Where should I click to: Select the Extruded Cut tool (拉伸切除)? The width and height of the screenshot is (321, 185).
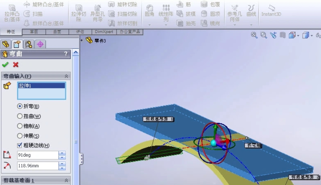(79, 13)
